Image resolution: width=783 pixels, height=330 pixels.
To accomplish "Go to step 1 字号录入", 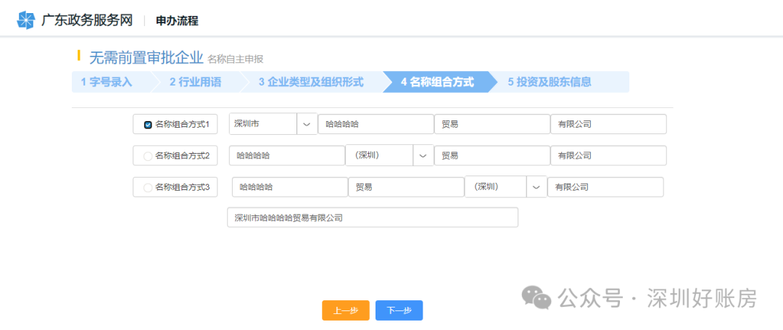I will tap(107, 83).
